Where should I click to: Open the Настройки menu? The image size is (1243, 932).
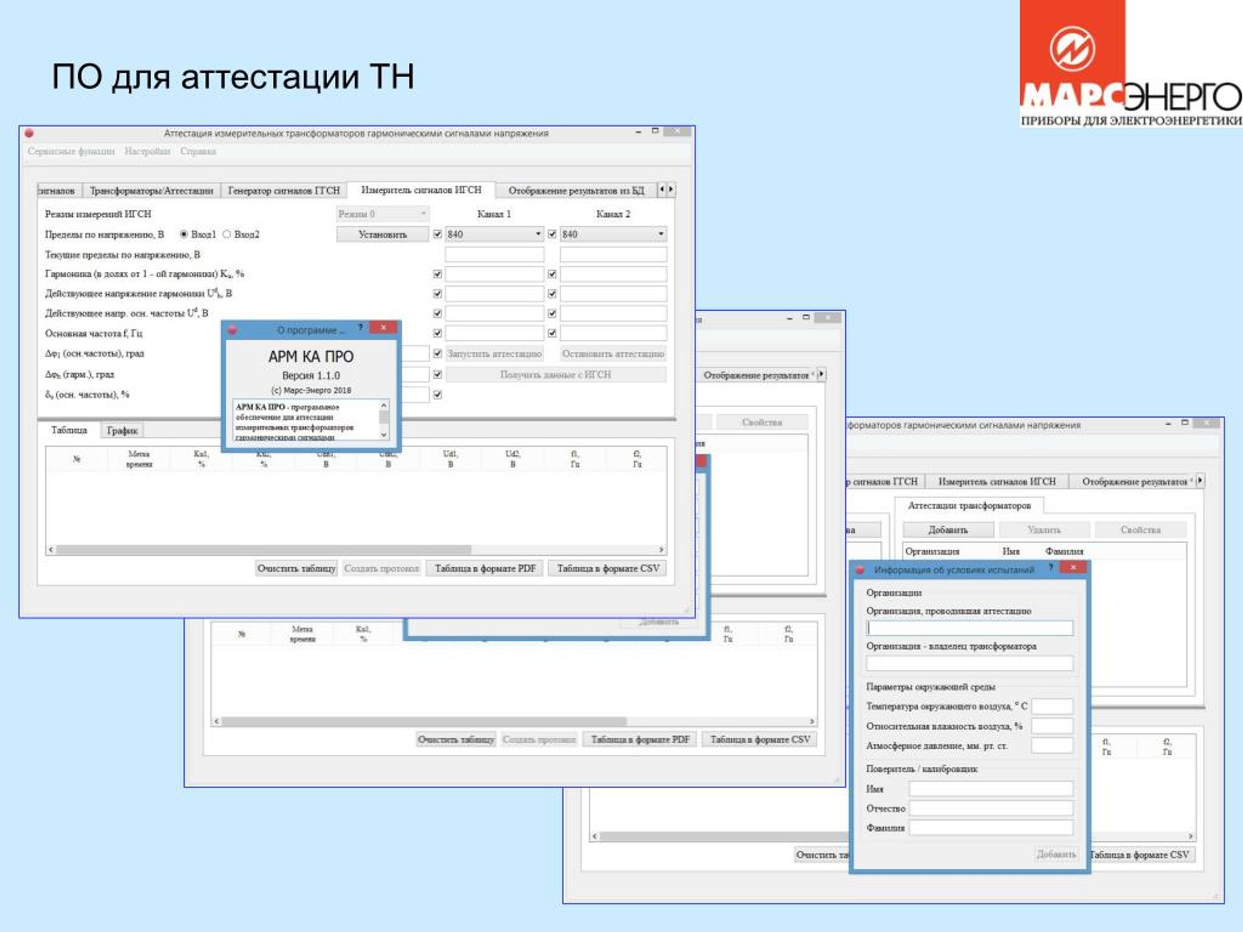147,151
